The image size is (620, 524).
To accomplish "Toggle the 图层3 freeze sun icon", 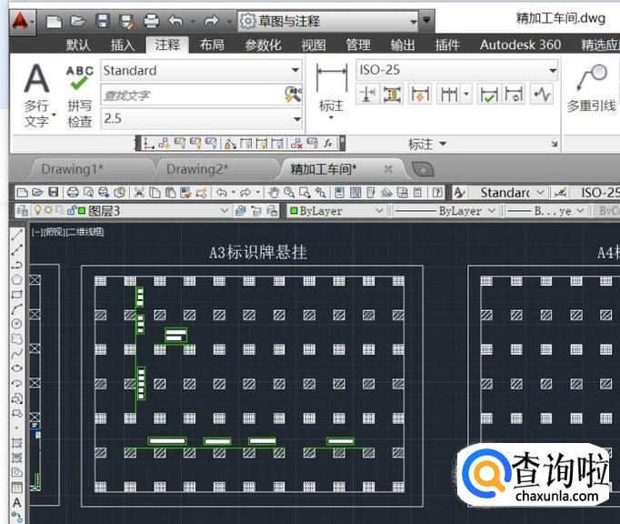I will pyautogui.click(x=48, y=210).
